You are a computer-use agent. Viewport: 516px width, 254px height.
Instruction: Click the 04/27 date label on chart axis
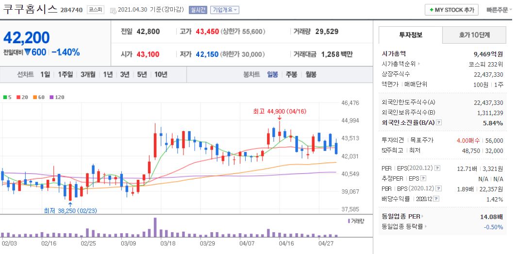(x=326, y=243)
